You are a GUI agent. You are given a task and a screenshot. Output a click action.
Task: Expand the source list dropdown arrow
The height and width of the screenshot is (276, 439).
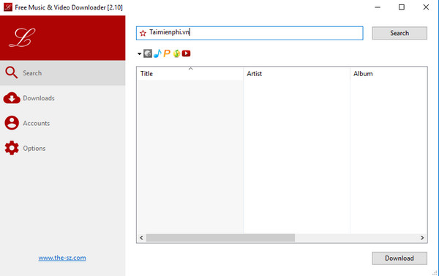pyautogui.click(x=140, y=53)
